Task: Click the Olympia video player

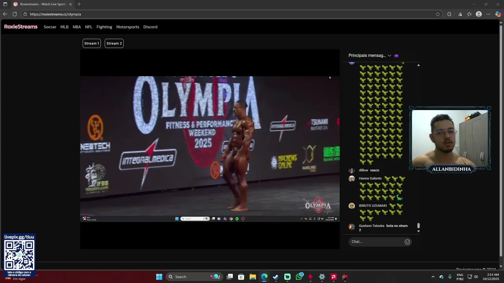Action: click(x=210, y=149)
